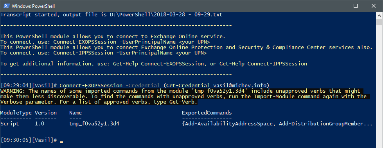Image resolution: width=383 pixels, height=148 pixels.
Task: Click the [09:30:05][Vasil]# prompt
Action: point(29,140)
